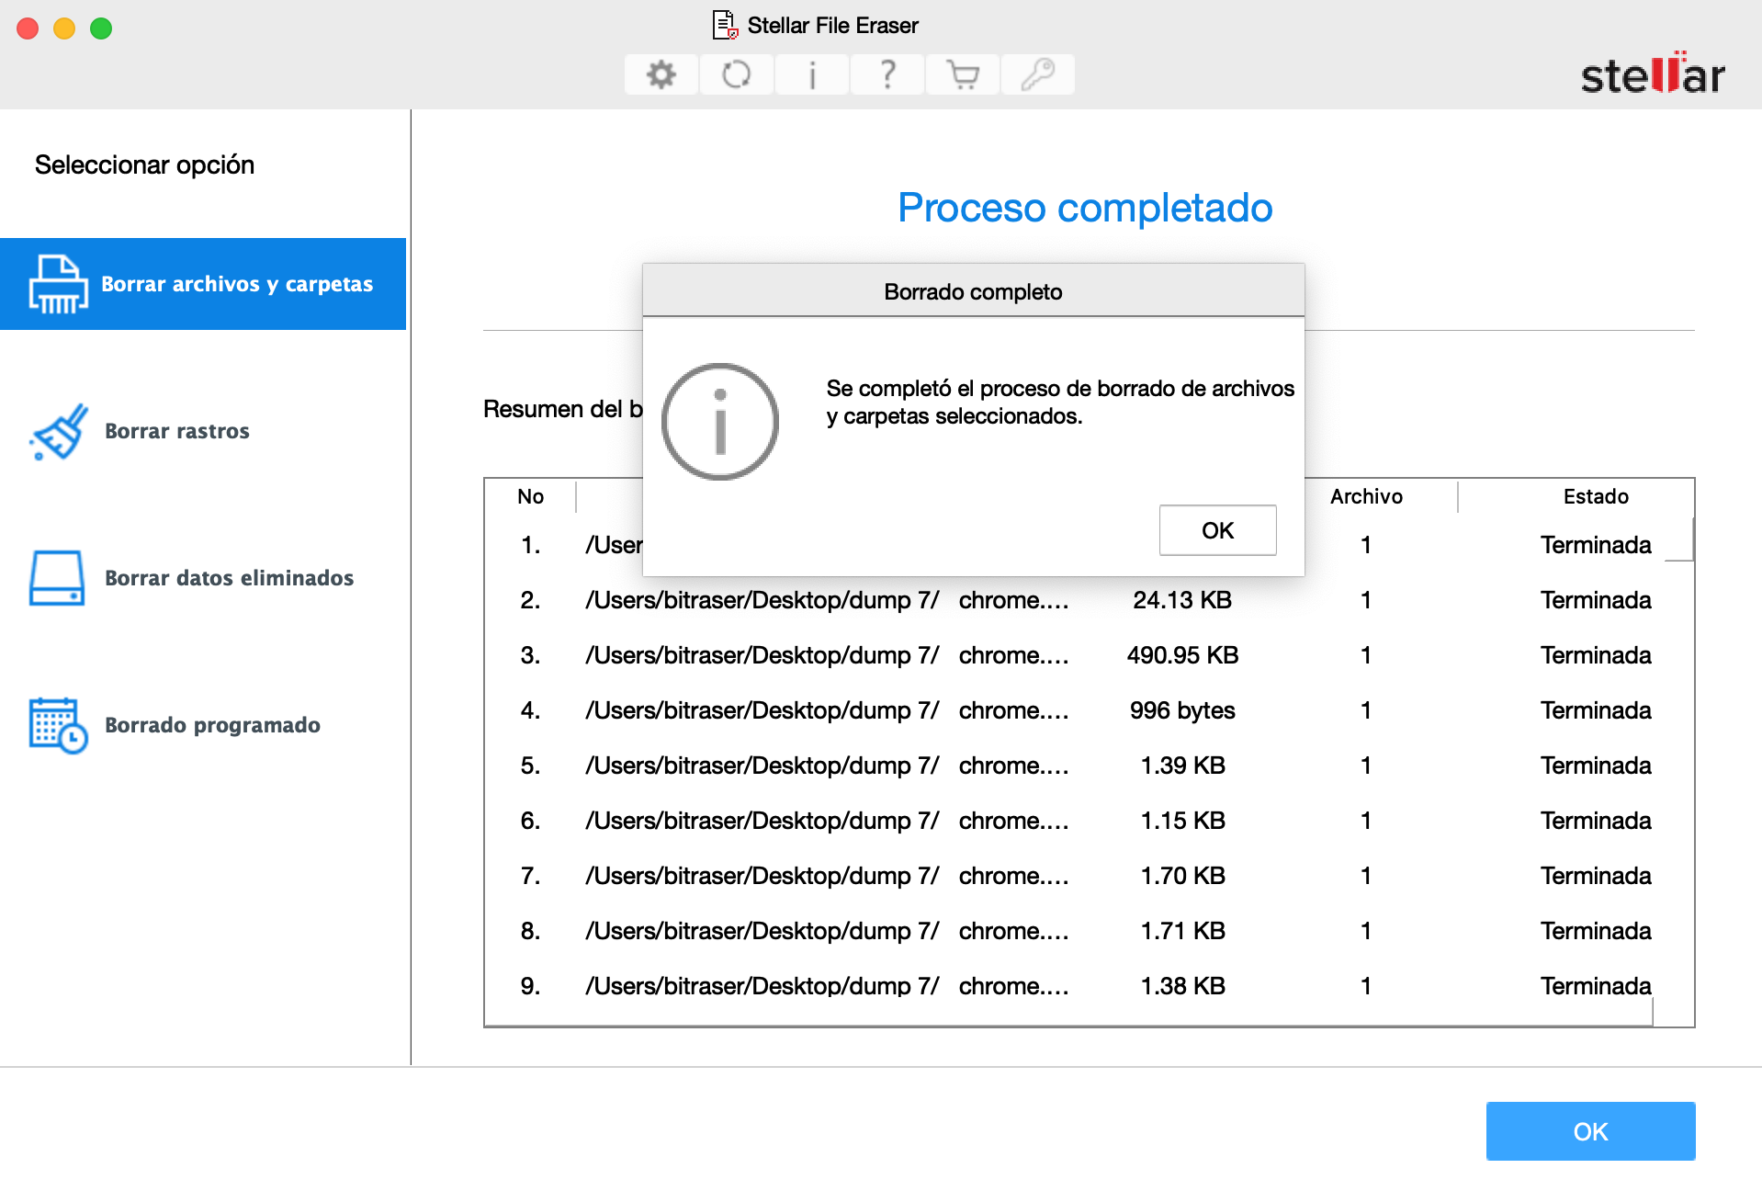Click chrome.... filename in row 7
The image size is (1762, 1191).
(1013, 876)
